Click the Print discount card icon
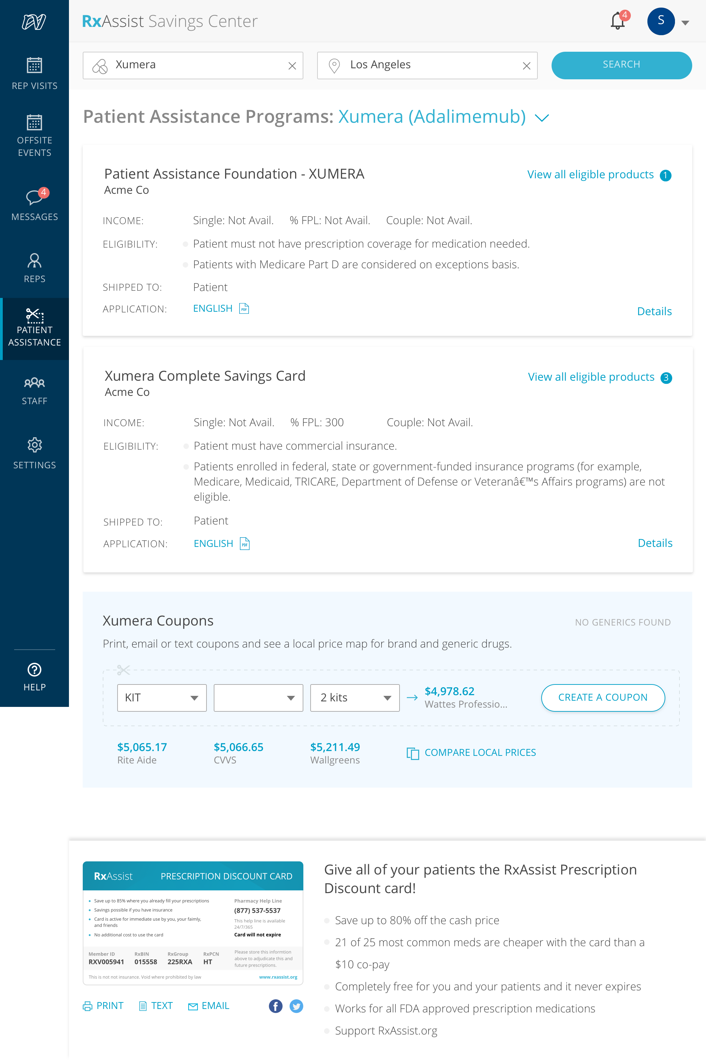 point(87,1006)
